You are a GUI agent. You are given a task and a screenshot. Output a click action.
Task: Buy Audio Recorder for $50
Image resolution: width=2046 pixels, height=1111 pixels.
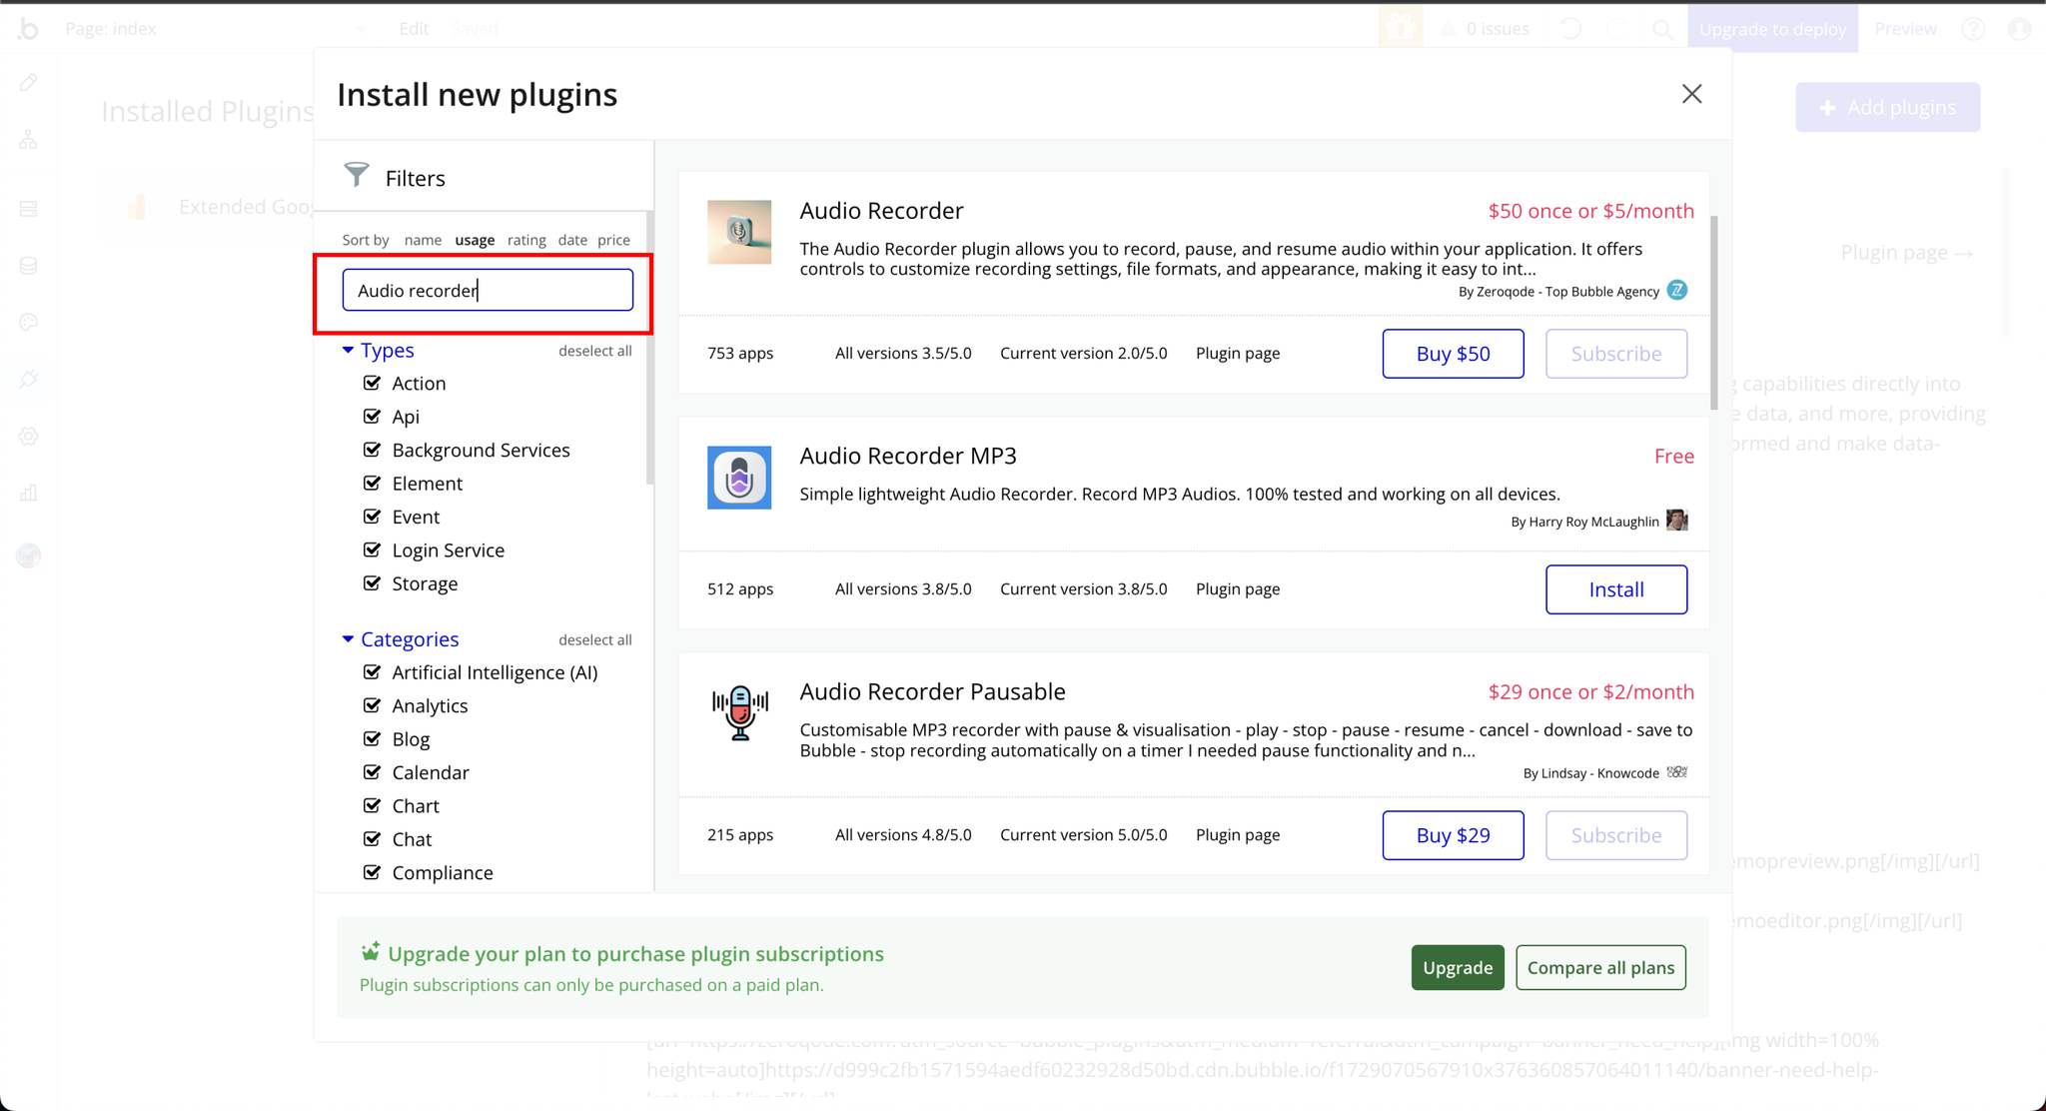[1453, 354]
